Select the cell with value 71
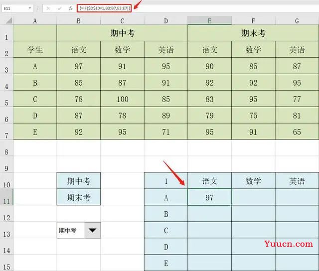This screenshot has height=271, width=319. pos(166,132)
